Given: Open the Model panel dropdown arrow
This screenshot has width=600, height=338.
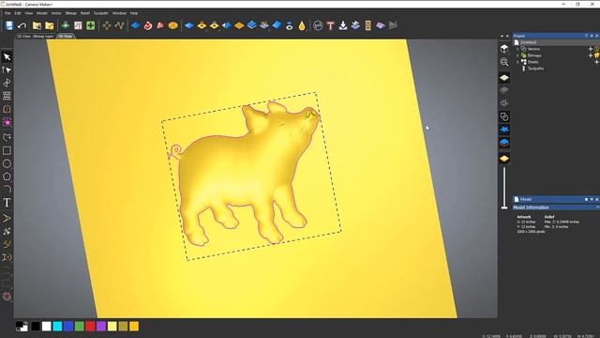Looking at the screenshot, I should click(592, 199).
